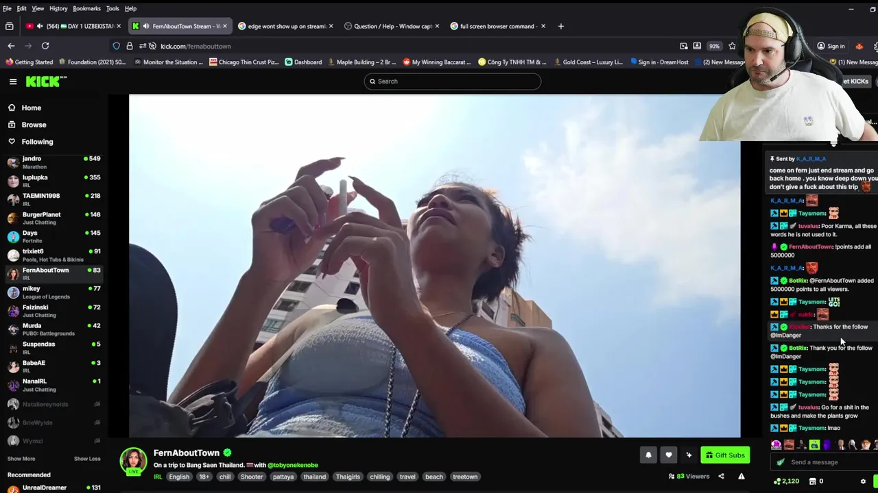Open the File menu

(7, 8)
